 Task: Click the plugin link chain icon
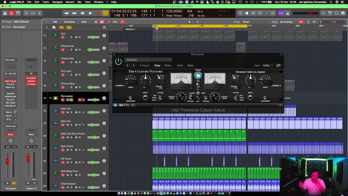point(278,66)
